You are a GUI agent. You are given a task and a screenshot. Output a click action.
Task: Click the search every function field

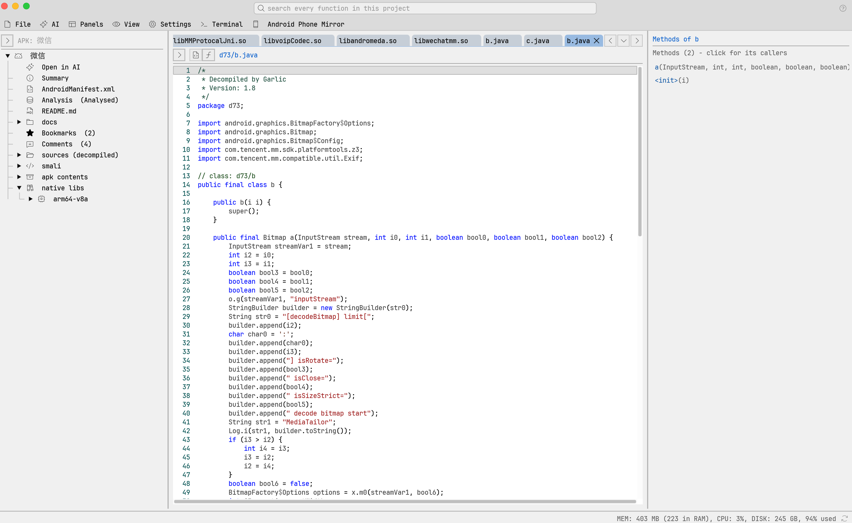click(425, 8)
